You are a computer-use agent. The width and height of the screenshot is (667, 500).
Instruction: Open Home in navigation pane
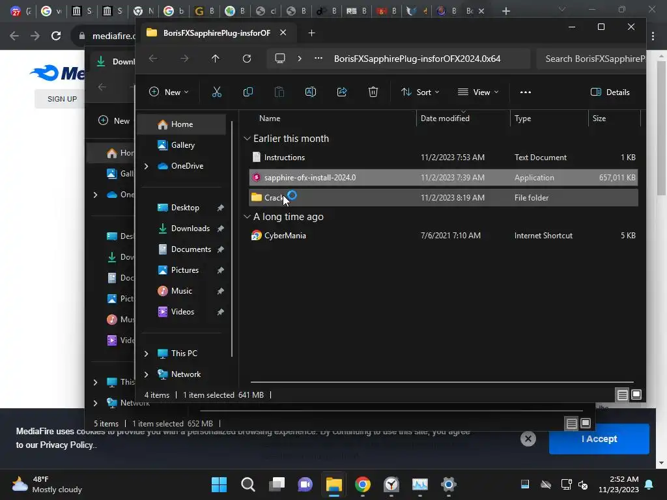[182, 124]
